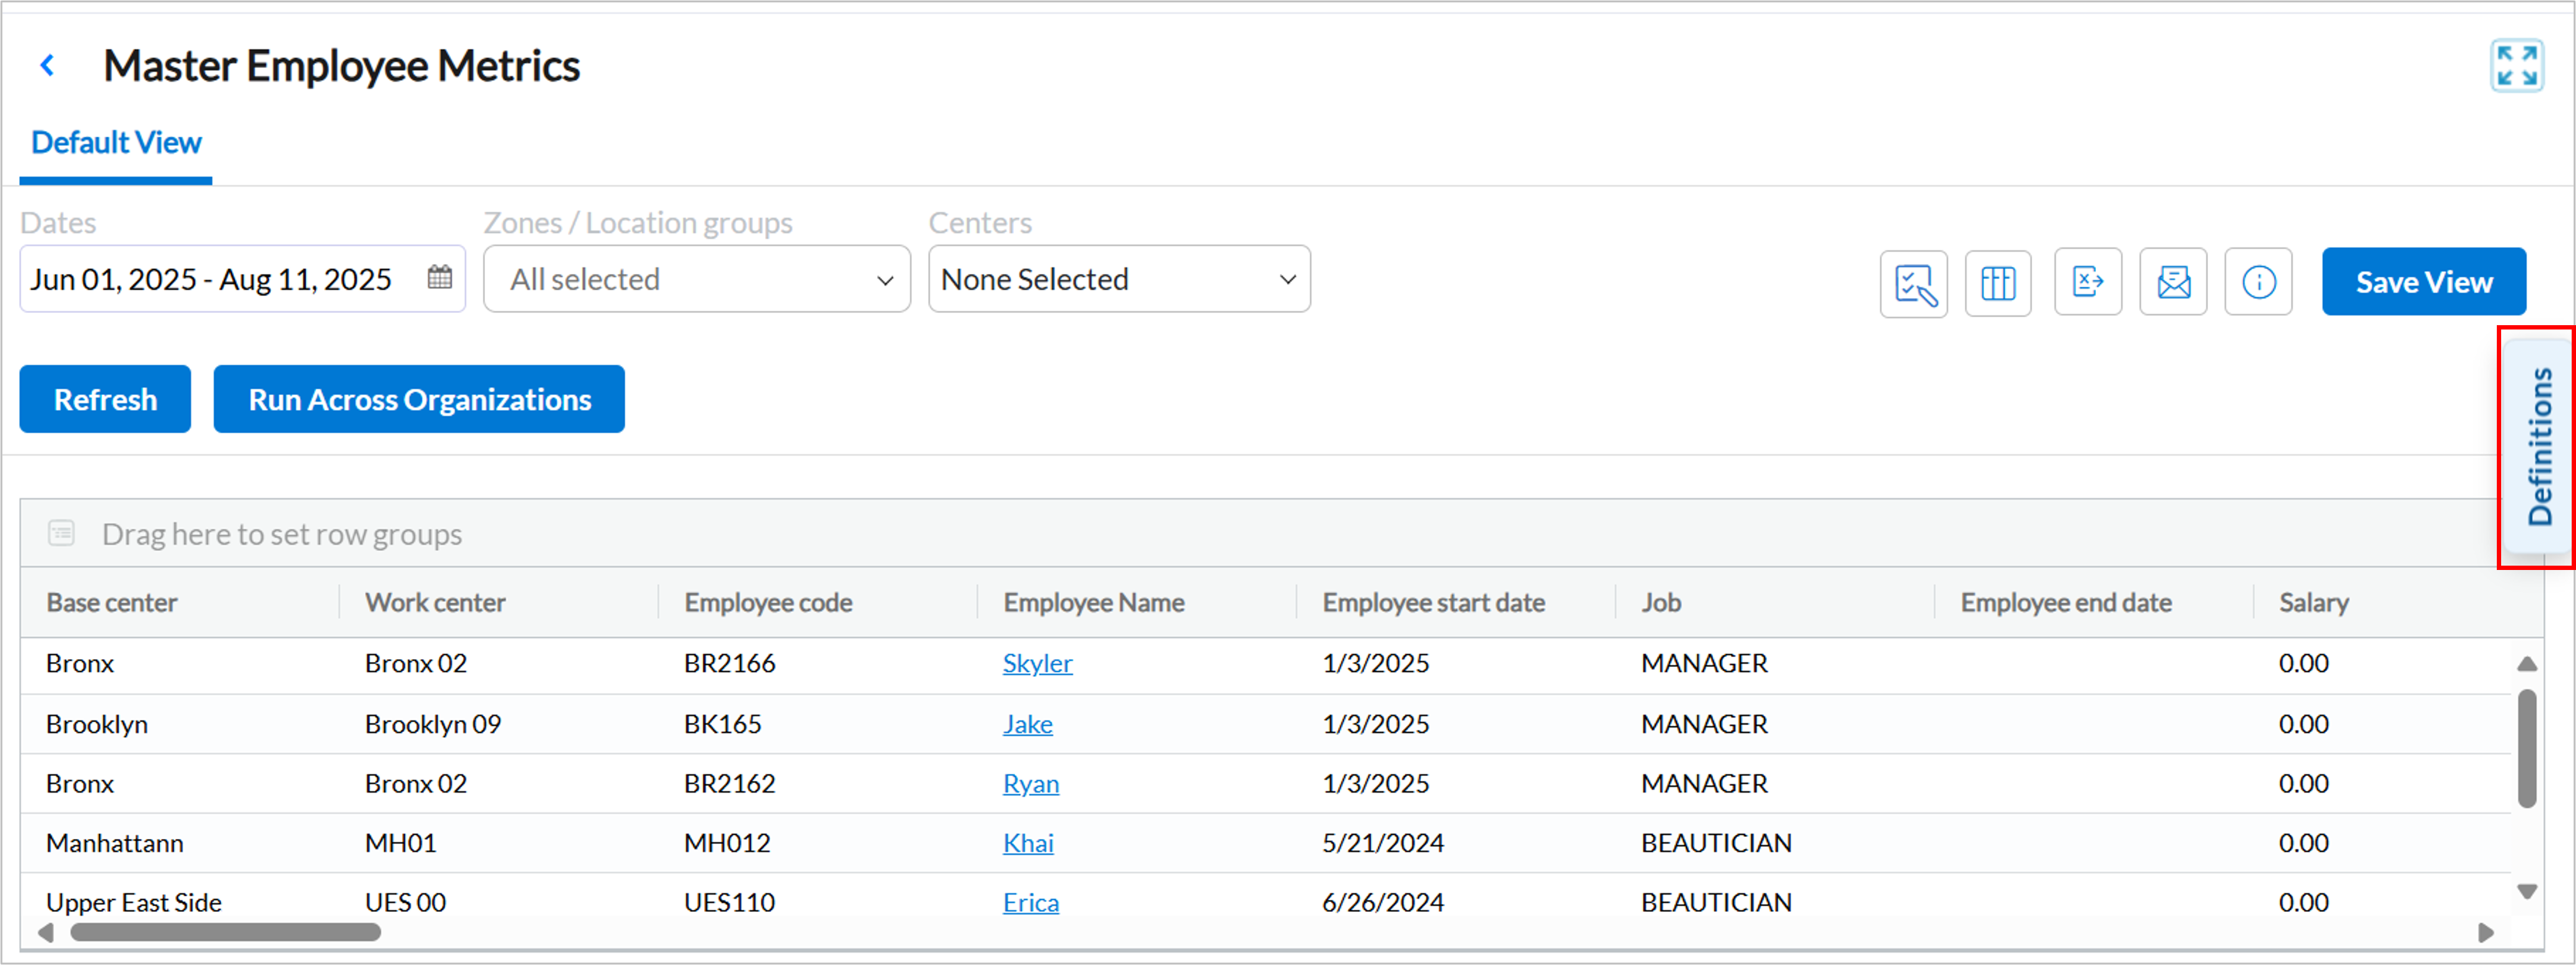Open employee link Erica
Viewport: 2576px width, 965px height.
click(x=1030, y=902)
